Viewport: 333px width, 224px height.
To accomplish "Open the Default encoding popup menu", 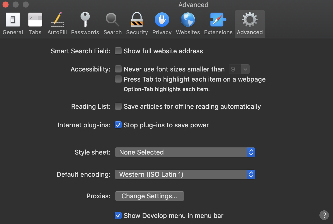I will pyautogui.click(x=185, y=174).
